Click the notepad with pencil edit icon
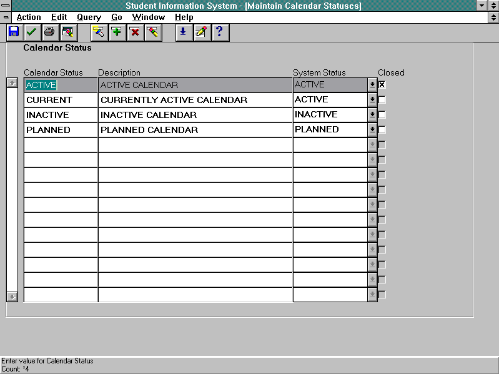 [x=201, y=32]
